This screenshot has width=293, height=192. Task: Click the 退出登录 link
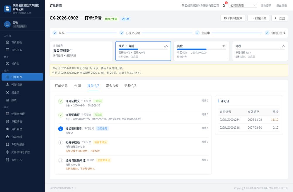(281, 6)
